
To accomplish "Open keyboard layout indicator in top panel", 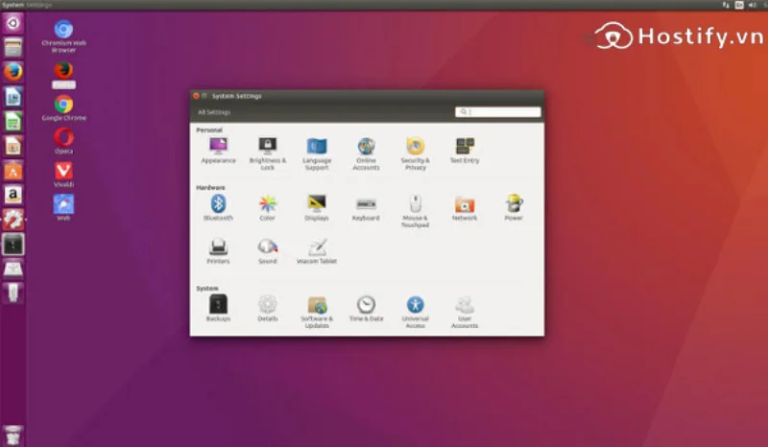I will [x=738, y=5].
